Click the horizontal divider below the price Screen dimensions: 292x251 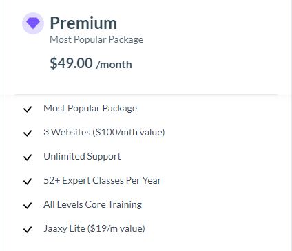(146, 94)
